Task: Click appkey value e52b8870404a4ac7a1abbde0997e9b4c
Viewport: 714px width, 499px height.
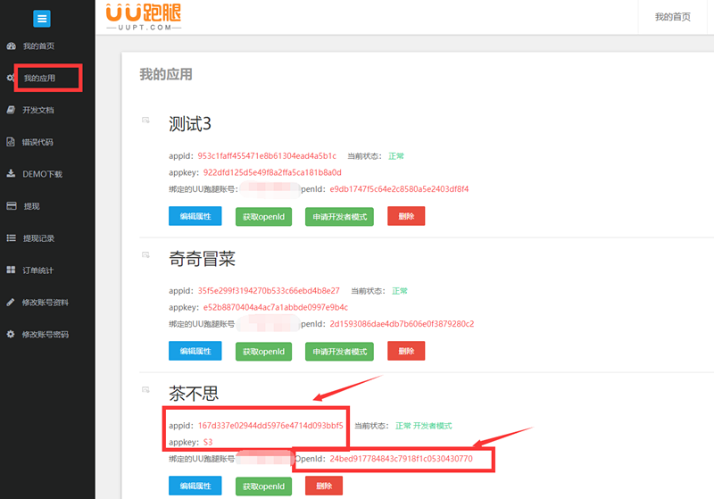Action: click(276, 307)
